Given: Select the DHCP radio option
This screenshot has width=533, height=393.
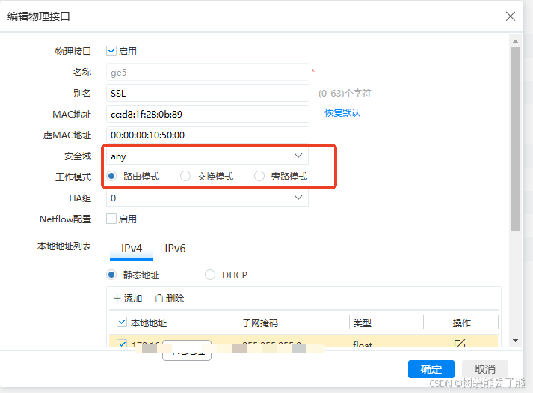Looking at the screenshot, I should [x=210, y=275].
